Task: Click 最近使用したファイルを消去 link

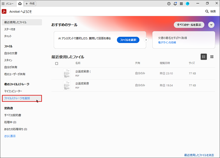Action: click(x=199, y=155)
